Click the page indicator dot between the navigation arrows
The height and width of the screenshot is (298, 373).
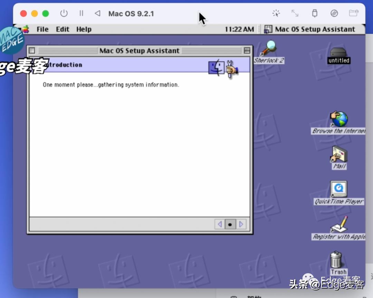point(230,224)
